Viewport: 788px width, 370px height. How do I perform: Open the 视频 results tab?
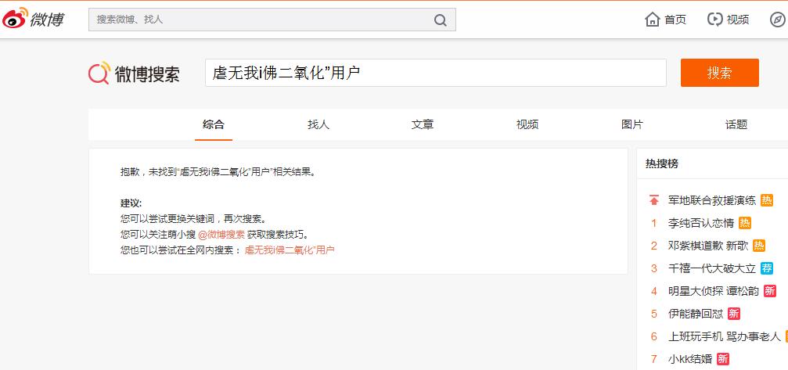click(x=527, y=124)
